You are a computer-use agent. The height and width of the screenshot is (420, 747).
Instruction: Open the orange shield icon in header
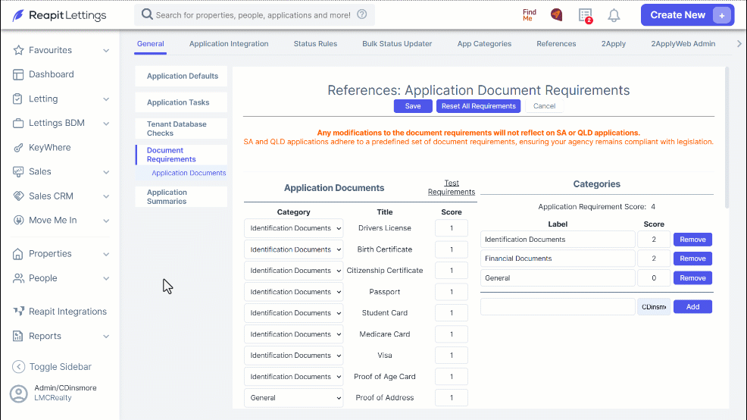[x=556, y=14]
